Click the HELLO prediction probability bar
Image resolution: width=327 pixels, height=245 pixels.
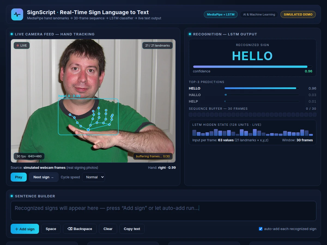click(262, 88)
